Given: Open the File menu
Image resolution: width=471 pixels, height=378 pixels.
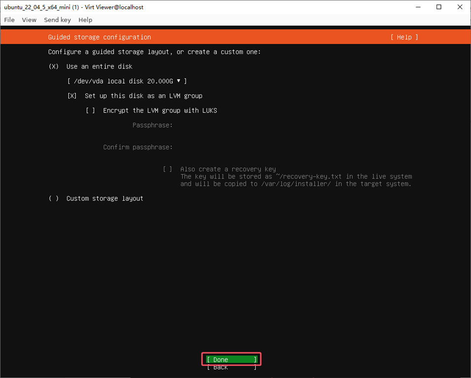Looking at the screenshot, I should [9, 20].
